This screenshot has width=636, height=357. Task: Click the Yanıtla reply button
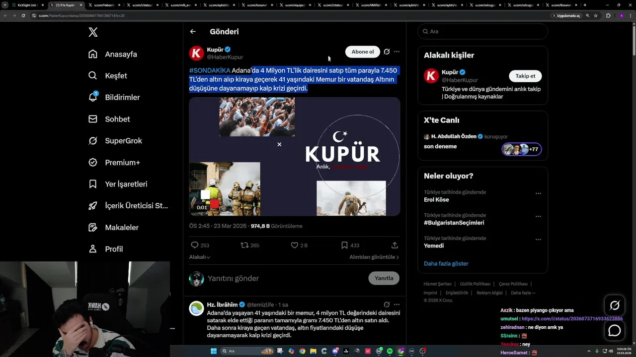(384, 278)
